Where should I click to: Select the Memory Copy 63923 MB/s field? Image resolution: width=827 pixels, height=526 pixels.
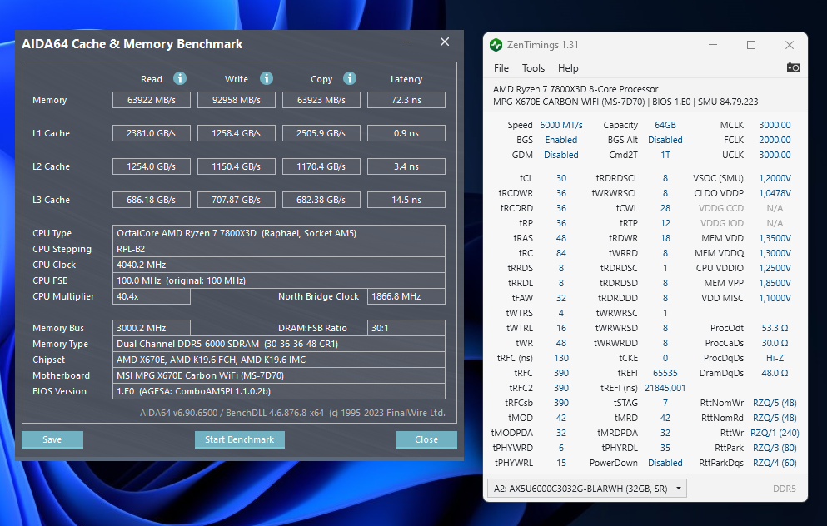[x=321, y=100]
